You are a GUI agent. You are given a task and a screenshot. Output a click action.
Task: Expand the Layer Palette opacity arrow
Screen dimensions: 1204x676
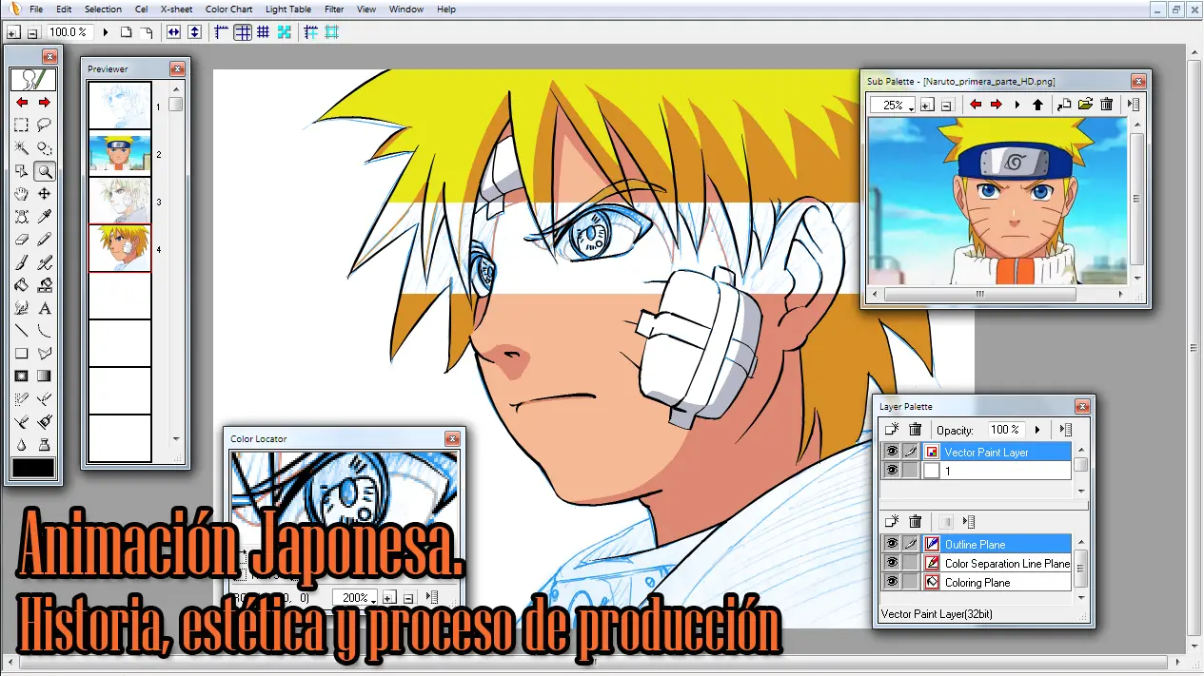point(1037,430)
